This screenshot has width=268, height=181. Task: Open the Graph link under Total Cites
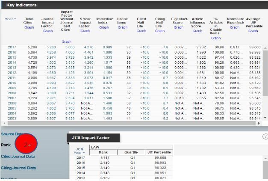(29, 27)
